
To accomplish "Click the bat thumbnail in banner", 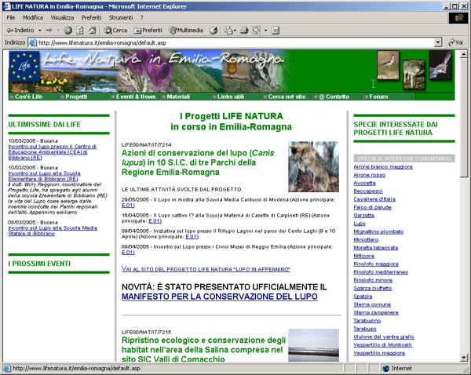I will 440,65.
